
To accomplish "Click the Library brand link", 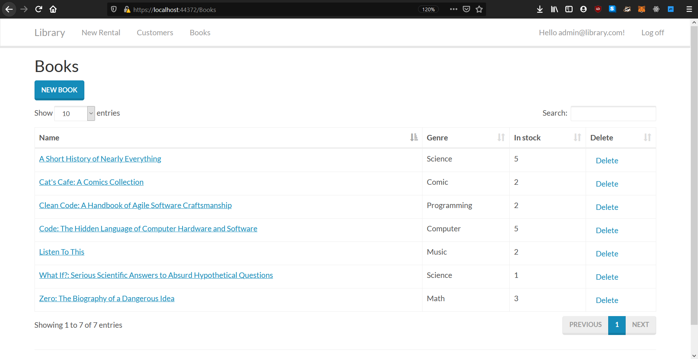I will pyautogui.click(x=50, y=33).
